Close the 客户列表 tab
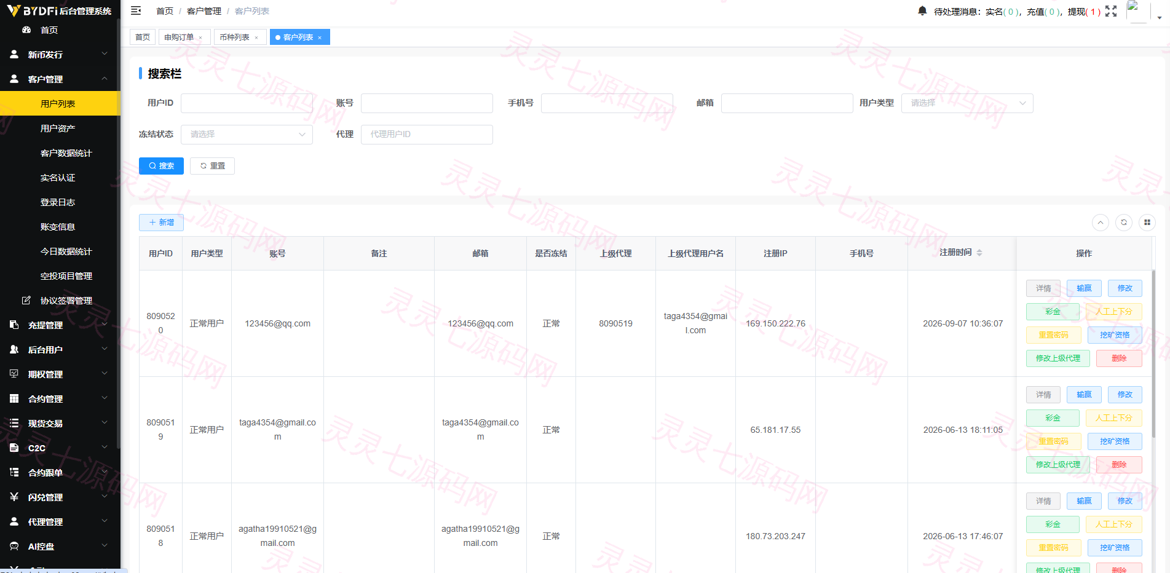Image resolution: width=1170 pixels, height=573 pixels. [320, 38]
